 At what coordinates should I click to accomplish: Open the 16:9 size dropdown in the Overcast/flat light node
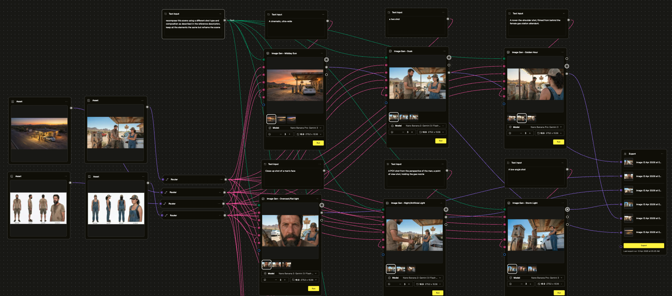(304, 280)
